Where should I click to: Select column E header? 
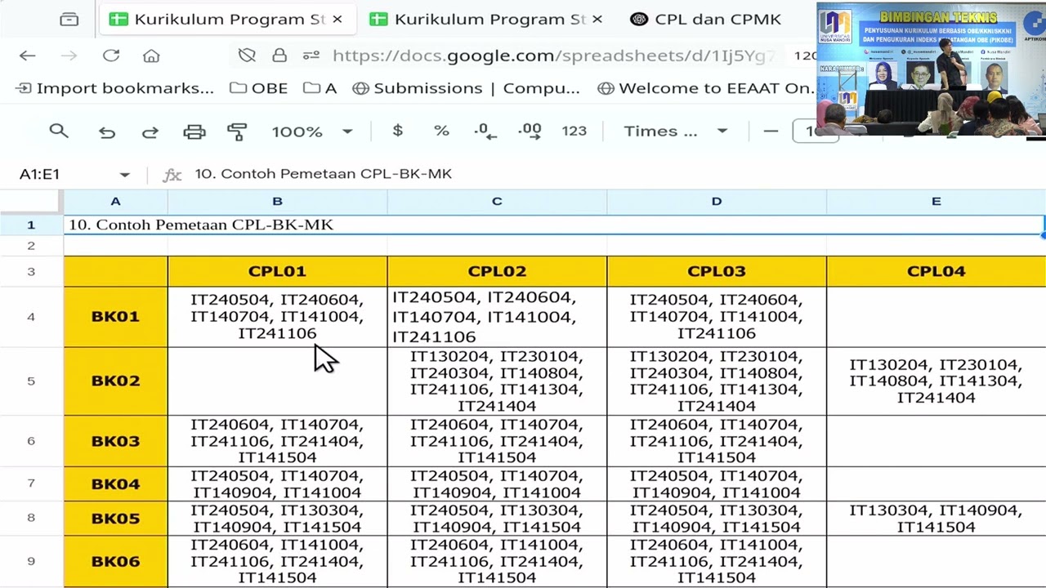pos(936,201)
